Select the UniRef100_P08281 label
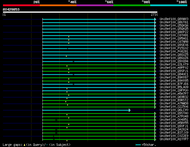Image resolution: width=190 pixels, height=147 pixels. click(174, 52)
